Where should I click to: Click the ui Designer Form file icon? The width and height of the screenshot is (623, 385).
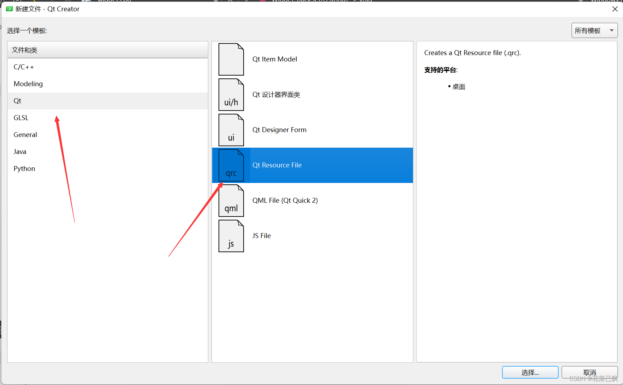pyautogui.click(x=231, y=130)
